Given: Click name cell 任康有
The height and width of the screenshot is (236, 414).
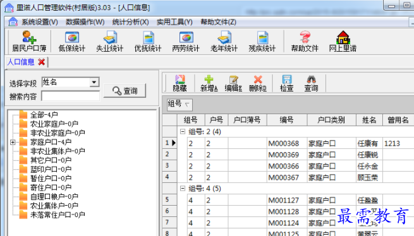Looking at the screenshot, I should tap(369, 143).
